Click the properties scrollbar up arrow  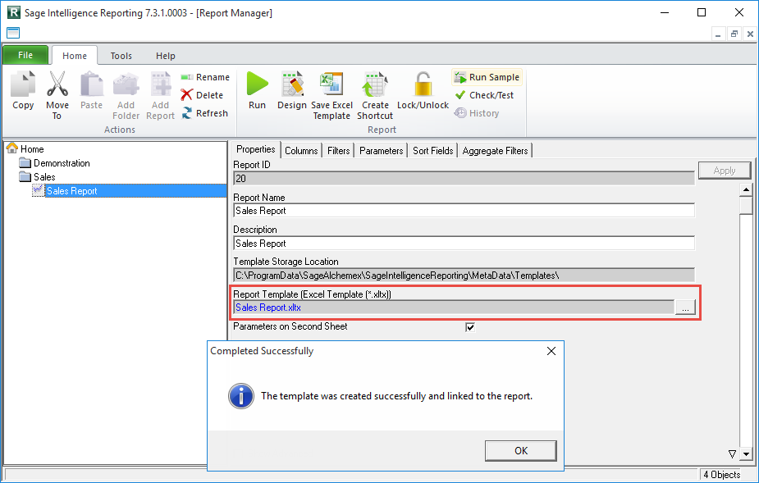pyautogui.click(x=746, y=189)
